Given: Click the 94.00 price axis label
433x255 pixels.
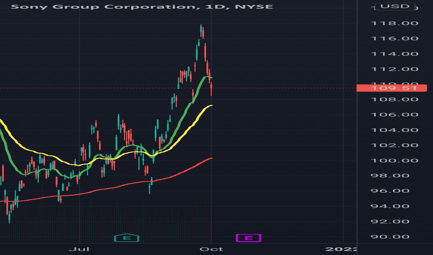Looking at the screenshot, I should [x=390, y=206].
